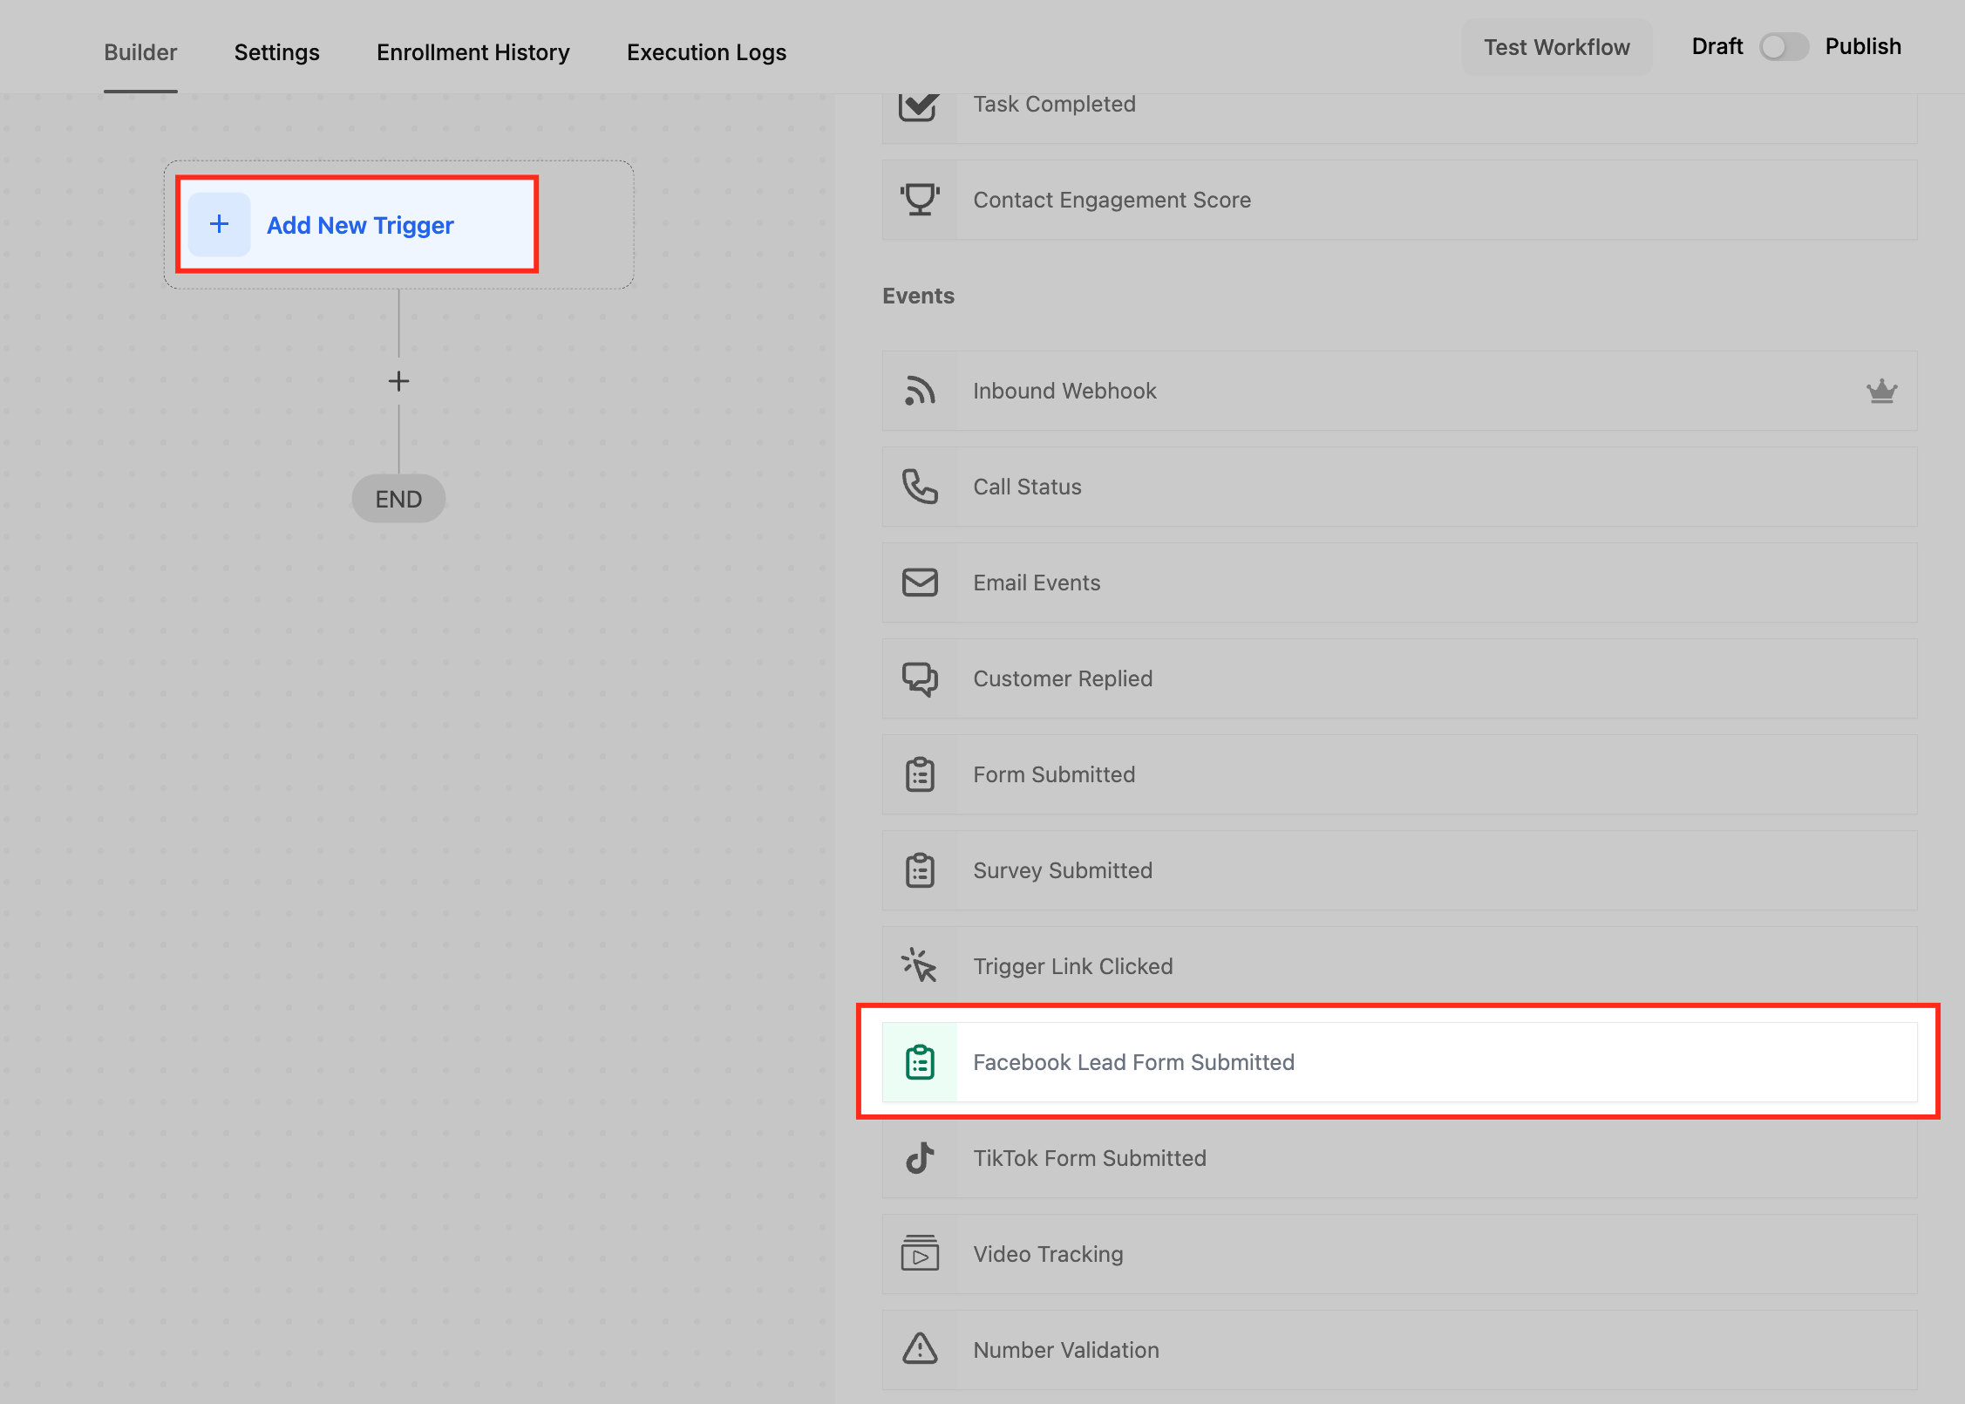Click the Trigger Link Clicked cursor icon
1965x1404 pixels.
pos(919,965)
